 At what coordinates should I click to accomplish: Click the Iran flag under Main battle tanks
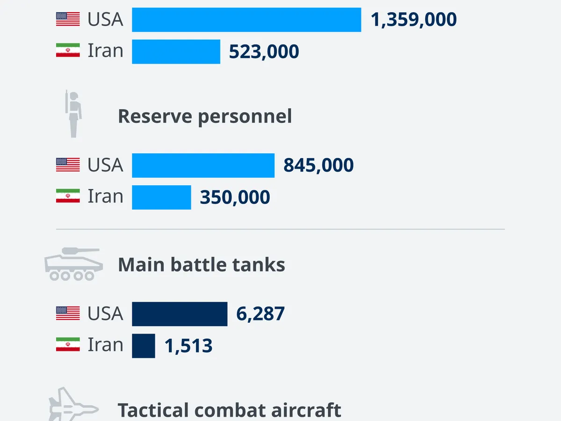(x=68, y=345)
